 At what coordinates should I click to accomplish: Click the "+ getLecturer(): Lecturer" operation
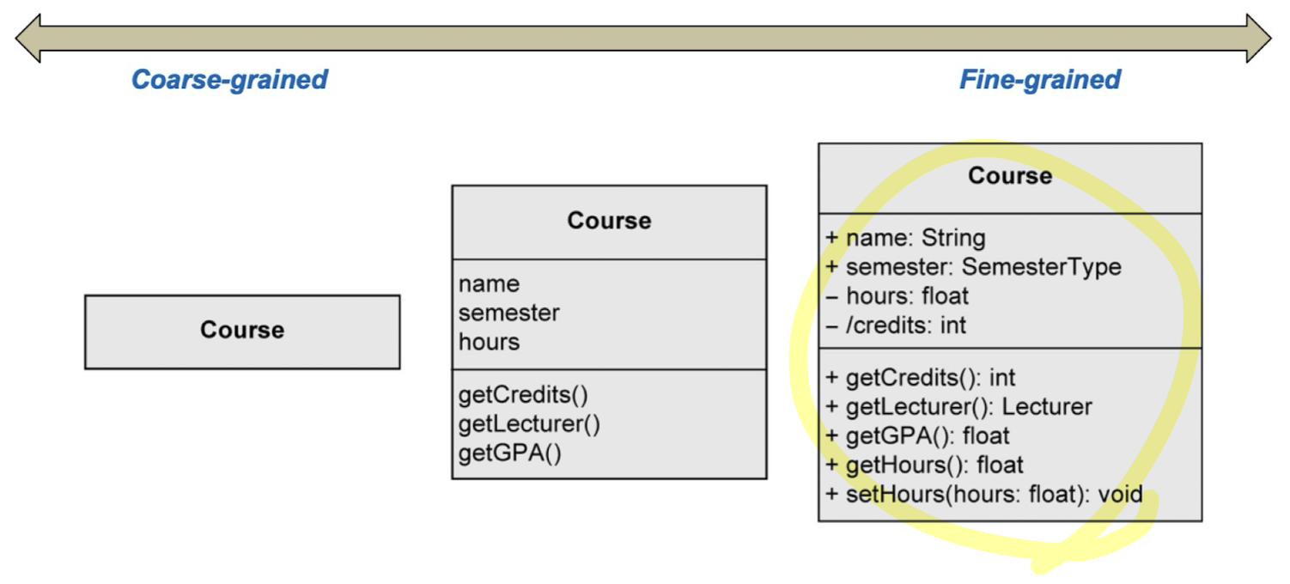(x=958, y=407)
